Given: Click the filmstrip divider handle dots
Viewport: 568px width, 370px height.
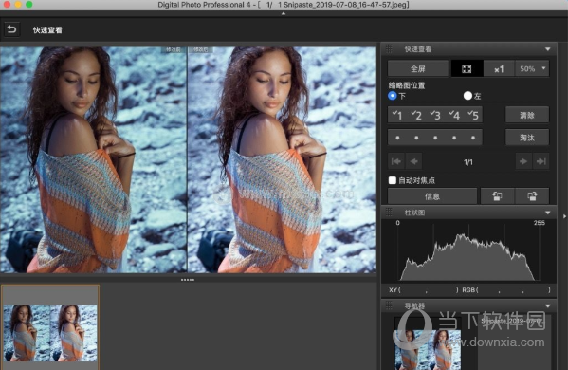Looking at the screenshot, I should 188,280.
